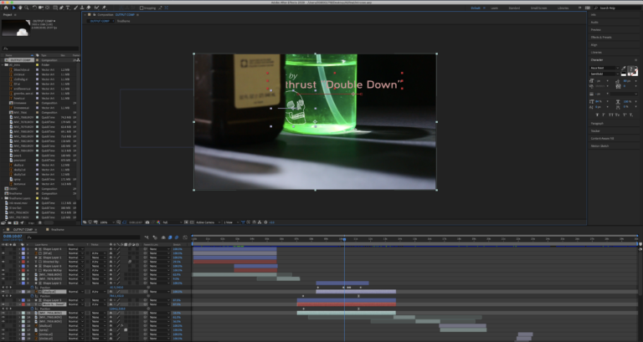Click the fill color swatch in Character
The image size is (643, 342).
tap(630, 69)
